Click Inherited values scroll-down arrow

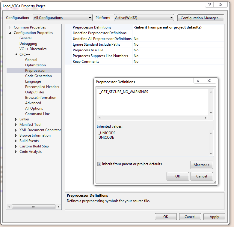point(211,153)
